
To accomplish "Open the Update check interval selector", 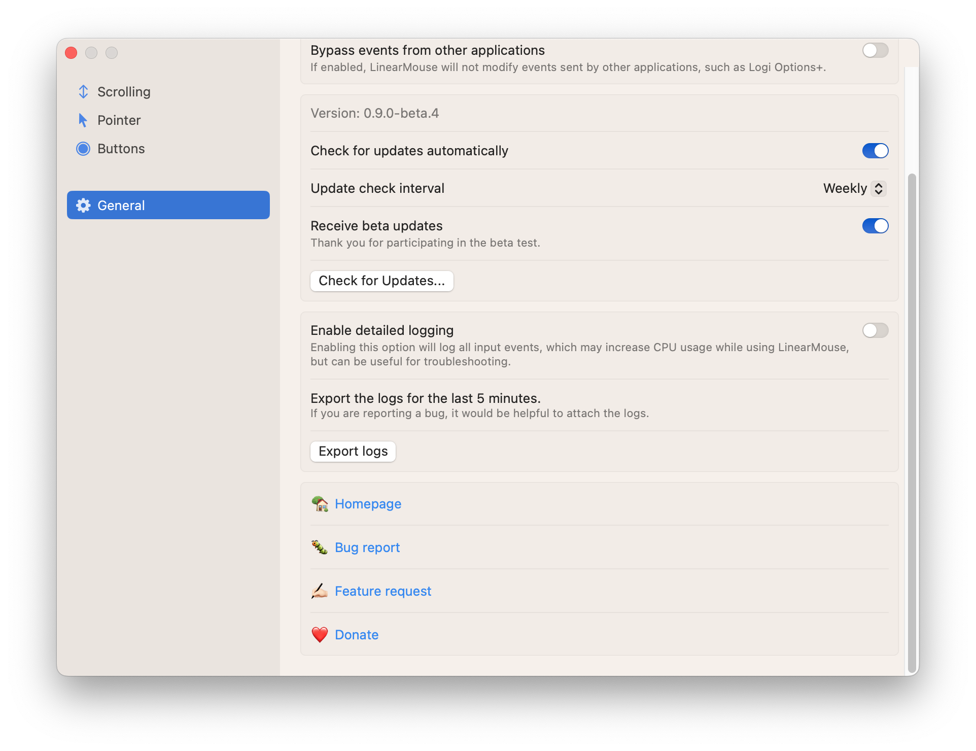I will tap(879, 188).
